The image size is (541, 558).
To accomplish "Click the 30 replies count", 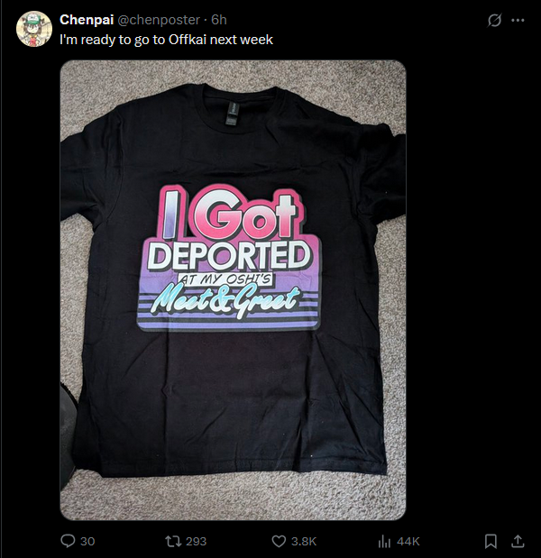I will [87, 541].
